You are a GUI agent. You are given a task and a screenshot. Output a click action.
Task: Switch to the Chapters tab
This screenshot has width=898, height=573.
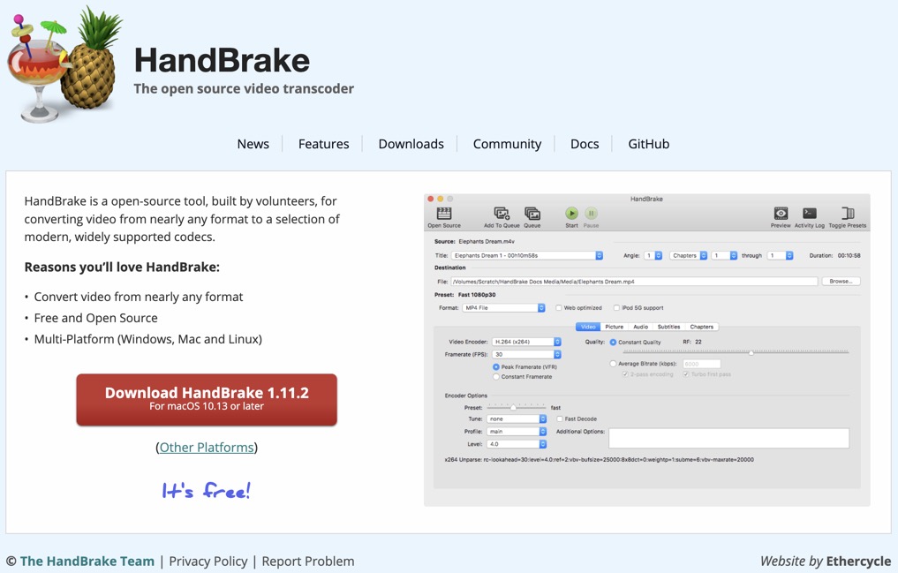(702, 327)
